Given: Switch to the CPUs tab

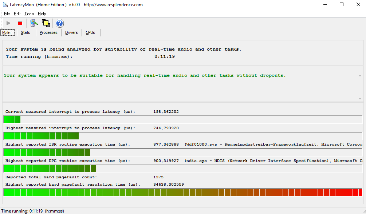Looking at the screenshot, I should coord(90,32).
